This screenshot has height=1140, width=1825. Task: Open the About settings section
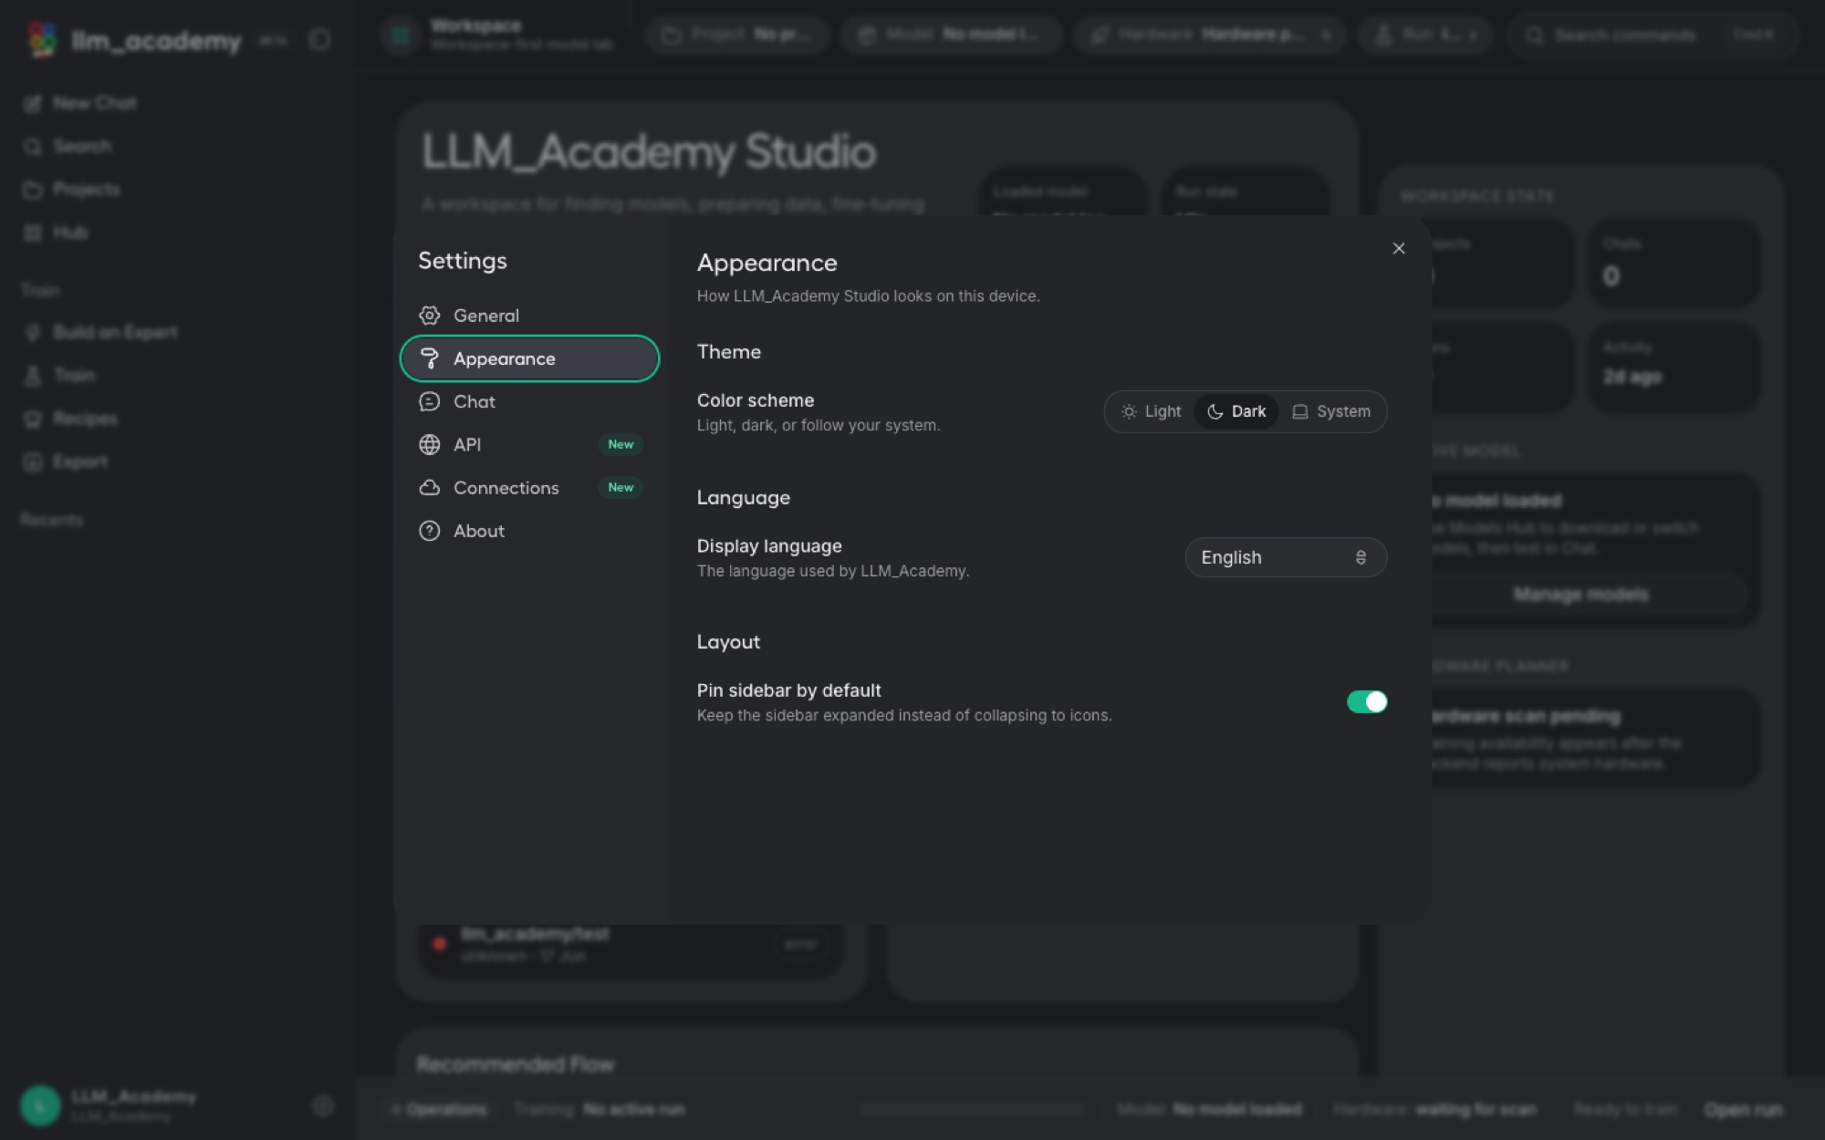click(529, 531)
